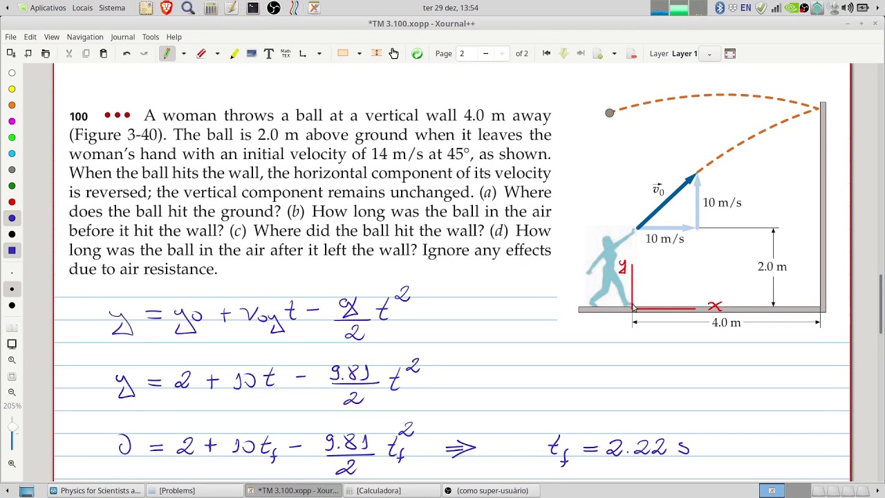Delete the current page
885x498 pixels.
(631, 53)
